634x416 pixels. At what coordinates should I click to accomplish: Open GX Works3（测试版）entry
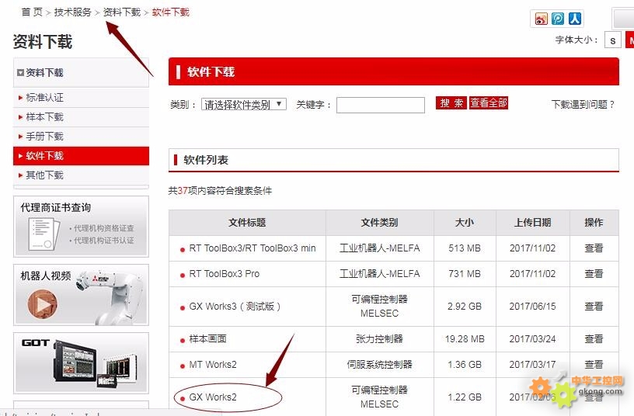(235, 307)
